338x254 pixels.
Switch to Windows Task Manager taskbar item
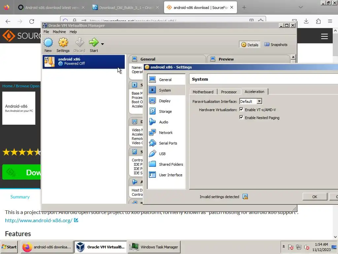tap(154, 247)
